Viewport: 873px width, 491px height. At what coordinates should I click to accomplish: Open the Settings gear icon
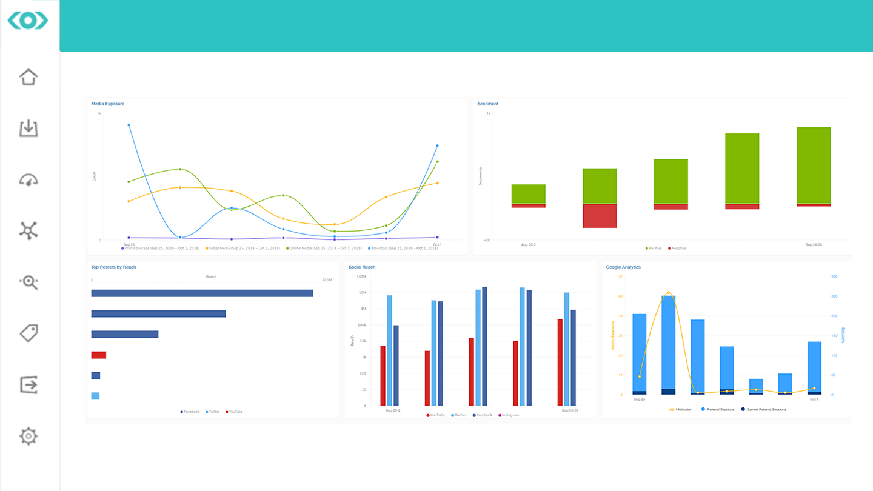pyautogui.click(x=28, y=436)
